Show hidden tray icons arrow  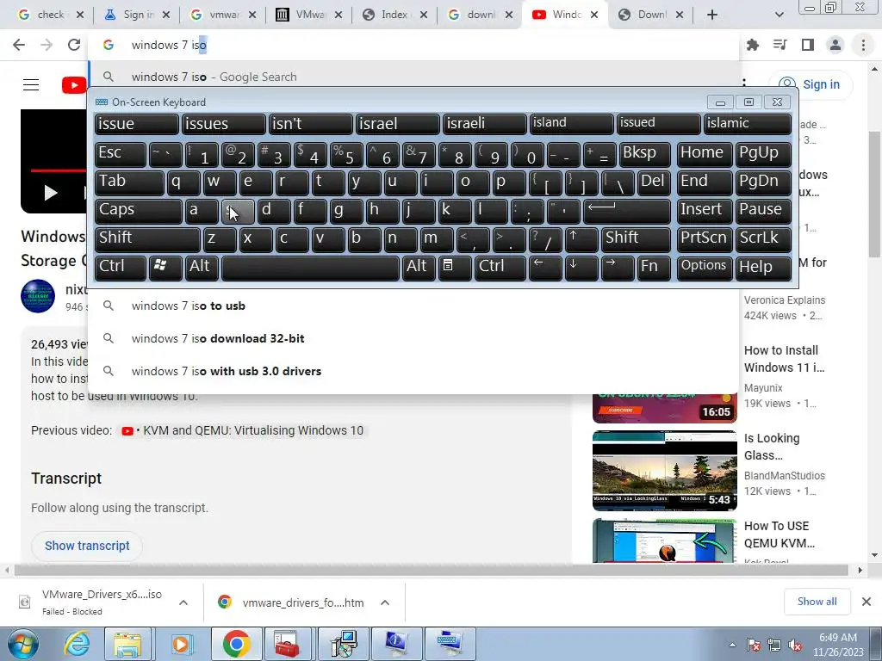732,646
